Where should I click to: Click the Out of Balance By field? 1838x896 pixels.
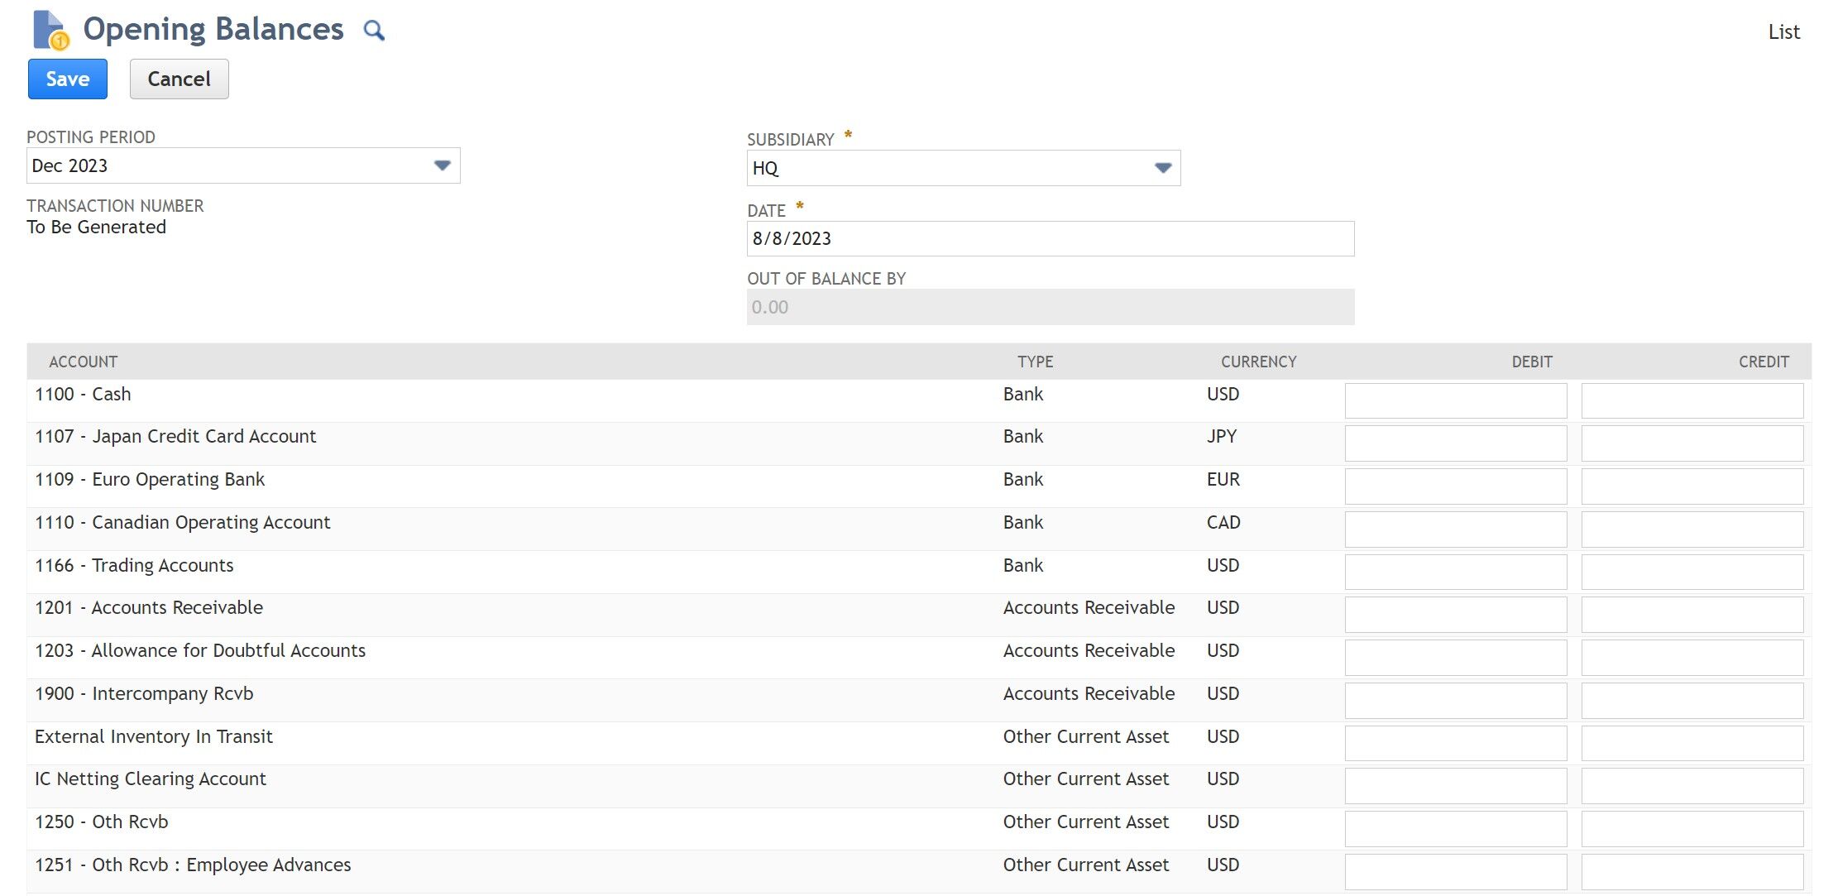1051,306
